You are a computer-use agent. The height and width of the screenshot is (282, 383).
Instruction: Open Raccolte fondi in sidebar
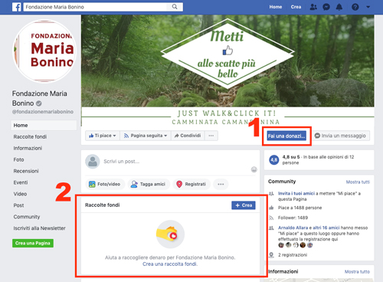coord(30,136)
